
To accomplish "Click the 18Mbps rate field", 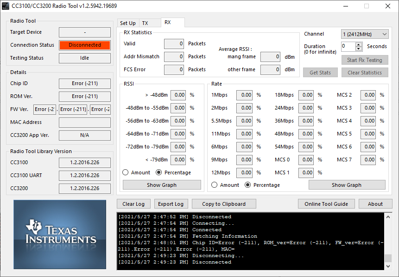I will [306, 95].
